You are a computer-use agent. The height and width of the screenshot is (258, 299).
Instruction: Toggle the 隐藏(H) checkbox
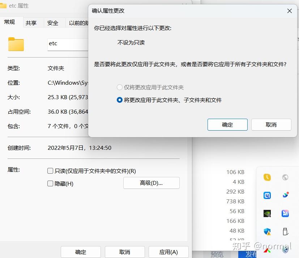[x=50, y=183]
